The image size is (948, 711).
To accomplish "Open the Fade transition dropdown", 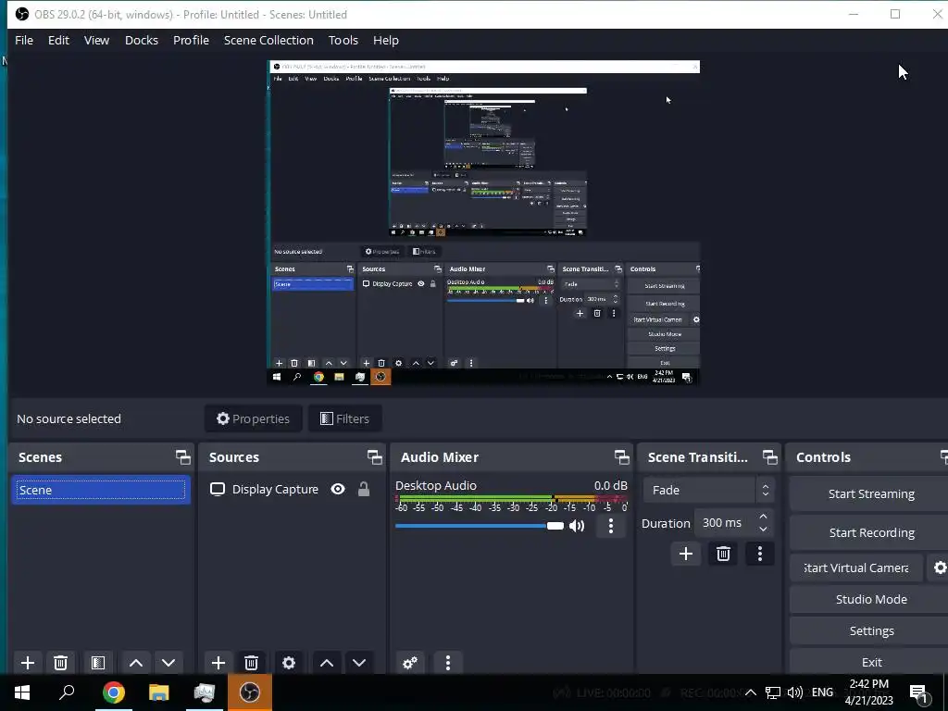I will tap(708, 491).
